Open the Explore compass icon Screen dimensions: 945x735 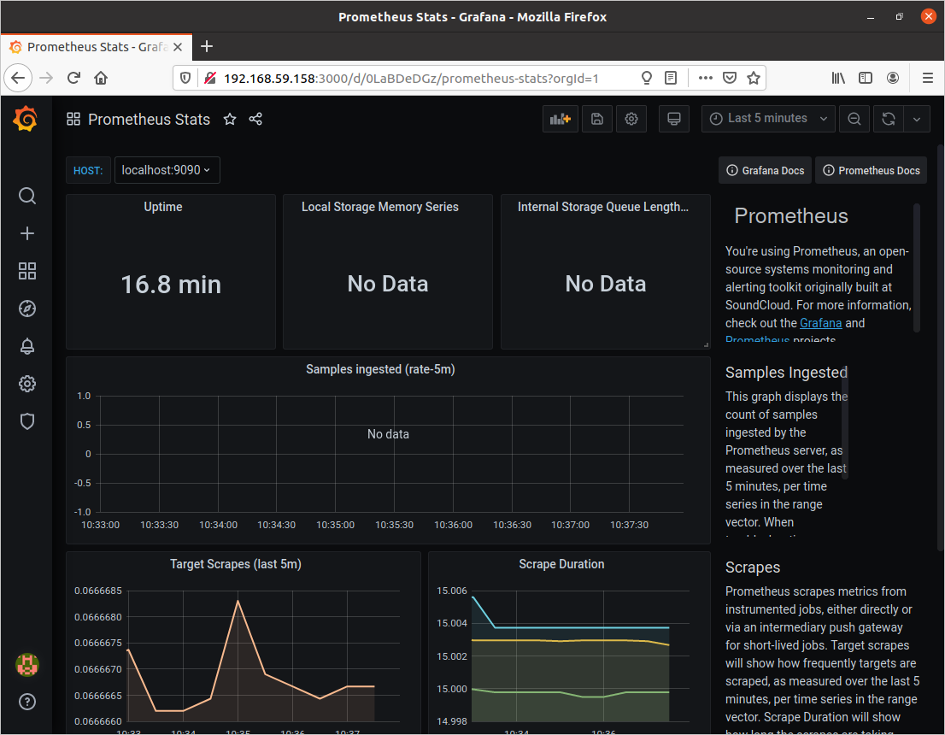click(x=27, y=309)
